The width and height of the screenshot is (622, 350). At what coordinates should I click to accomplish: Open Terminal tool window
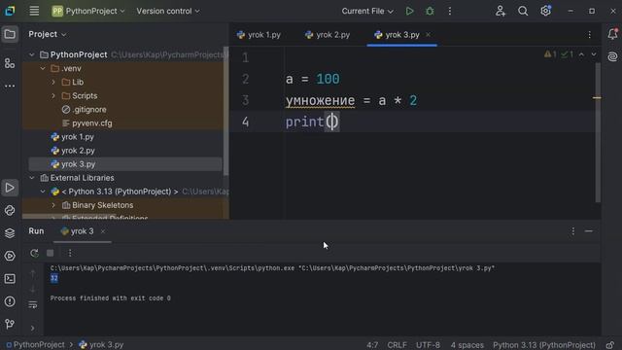[10, 279]
